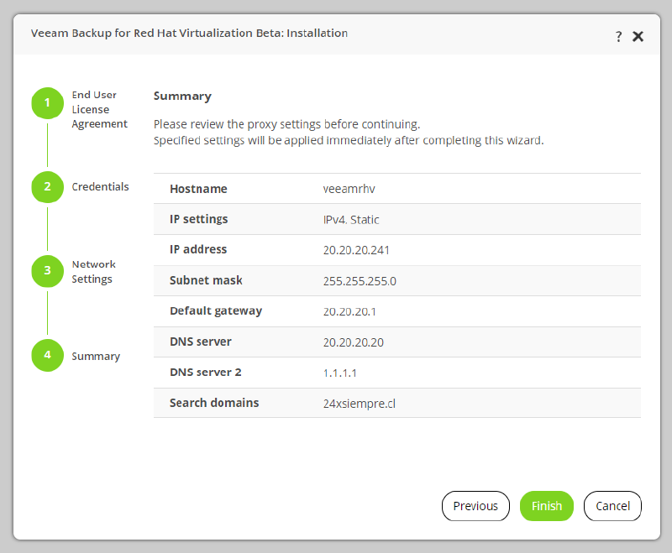Click 'Specified settings will be applied' text
This screenshot has height=553, width=672.
[x=349, y=140]
